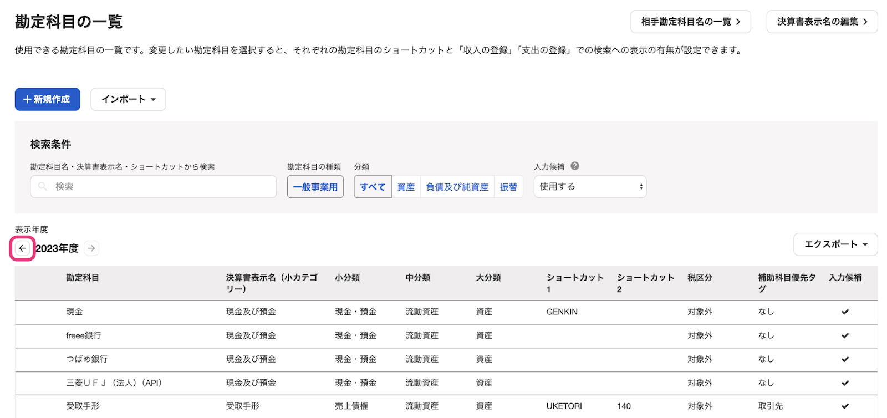
Task: Go to previous fiscal year arrow
Action: [22, 248]
